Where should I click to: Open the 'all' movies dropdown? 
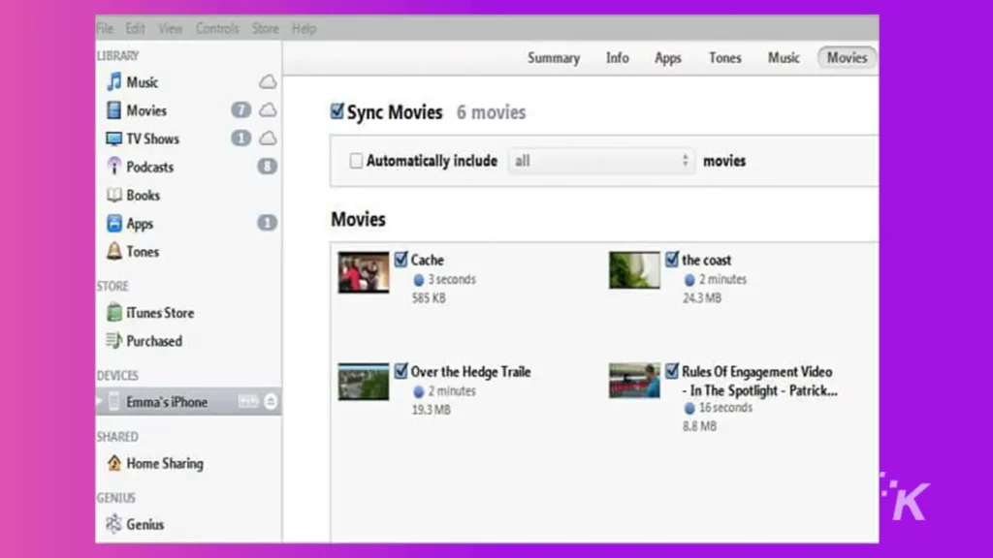[601, 161]
